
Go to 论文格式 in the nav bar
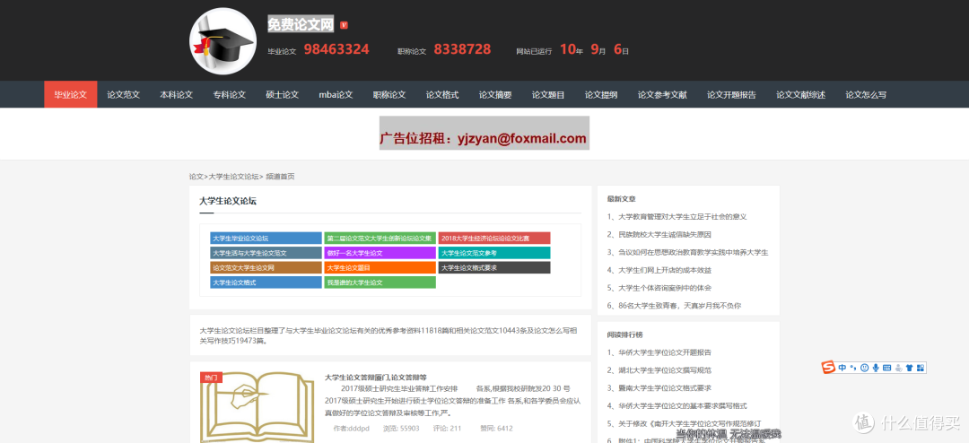(x=442, y=94)
